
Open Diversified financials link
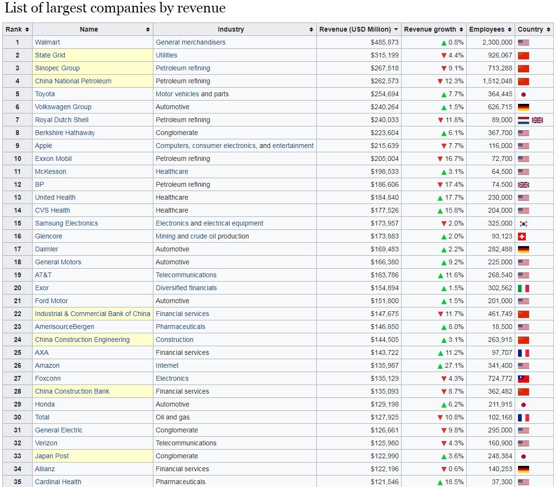pos(186,288)
